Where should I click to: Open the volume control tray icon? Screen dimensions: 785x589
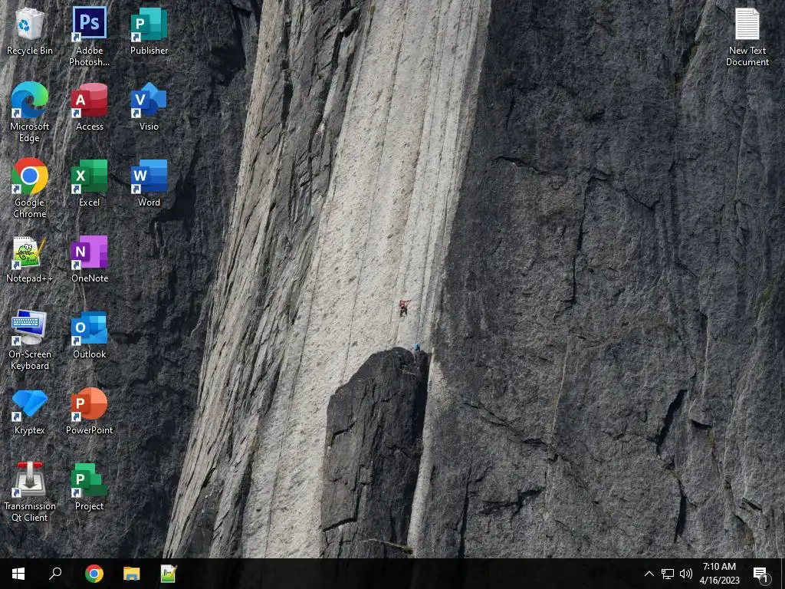pyautogui.click(x=686, y=574)
